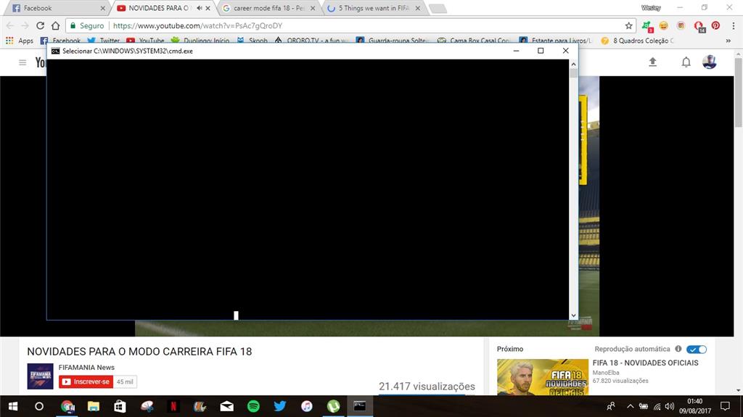The width and height of the screenshot is (743, 417).
Task: Click the YouTube upload video icon
Action: 652,62
